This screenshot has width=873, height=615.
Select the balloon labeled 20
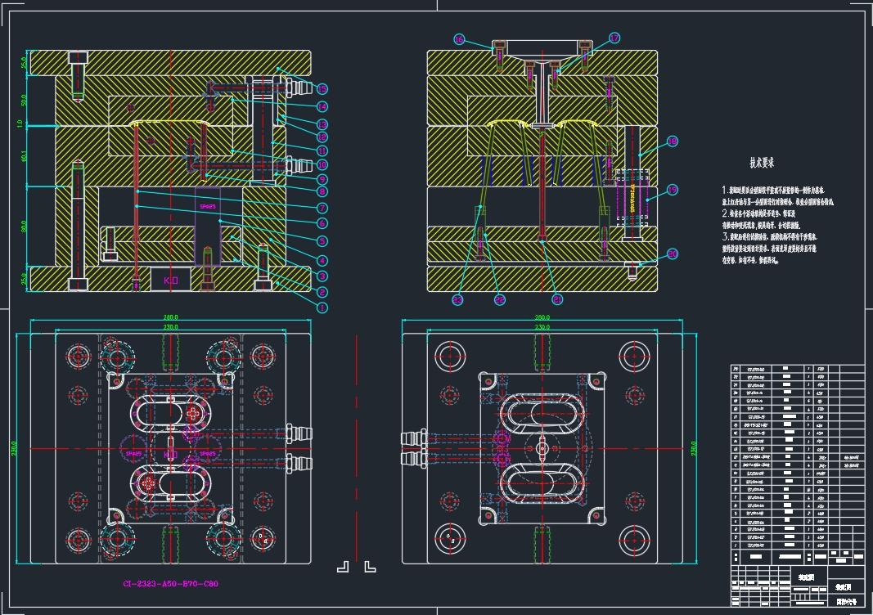coord(672,254)
